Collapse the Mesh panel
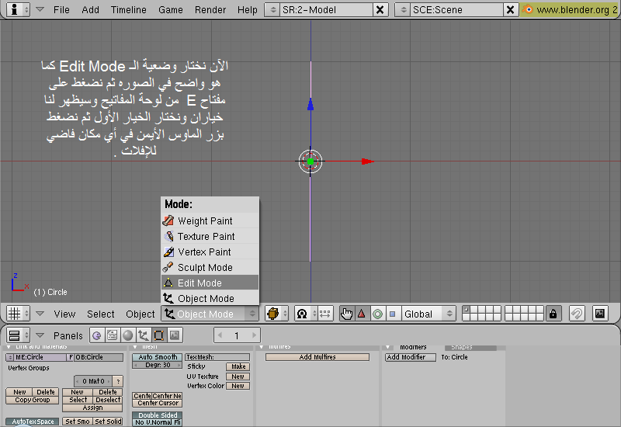The width and height of the screenshot is (621, 427). (x=135, y=347)
